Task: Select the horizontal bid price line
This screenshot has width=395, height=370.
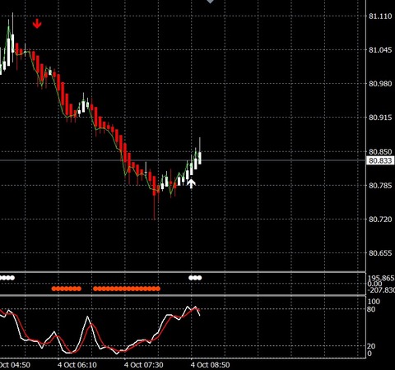Action: click(x=183, y=160)
